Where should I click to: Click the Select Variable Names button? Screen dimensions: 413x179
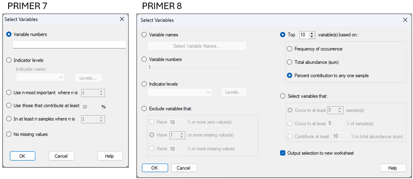click(x=197, y=46)
